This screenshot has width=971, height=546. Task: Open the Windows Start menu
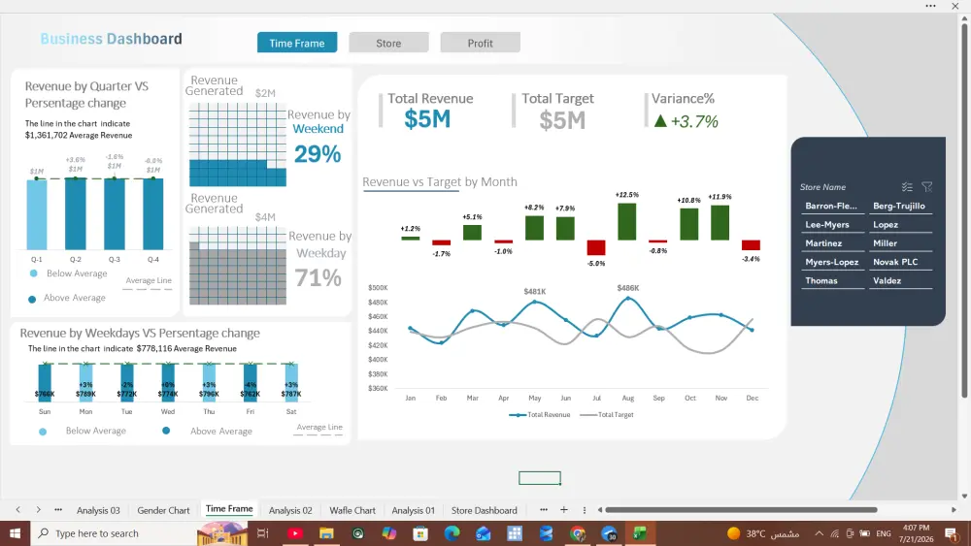pyautogui.click(x=15, y=533)
